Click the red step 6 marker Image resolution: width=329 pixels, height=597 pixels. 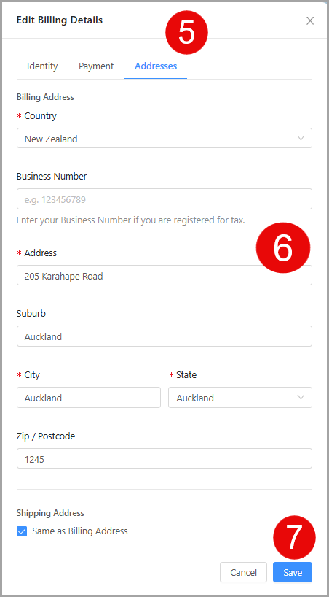click(x=283, y=248)
